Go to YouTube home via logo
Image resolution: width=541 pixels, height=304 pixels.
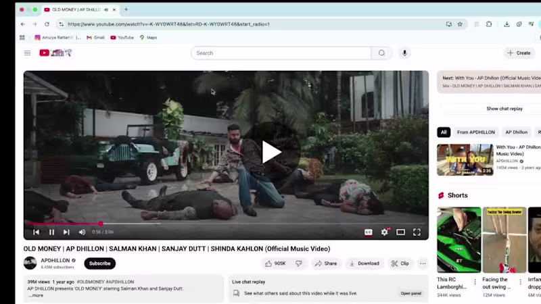click(x=55, y=53)
